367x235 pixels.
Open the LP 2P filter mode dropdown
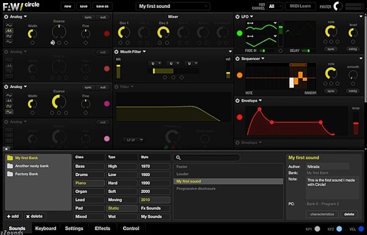[x=133, y=140]
